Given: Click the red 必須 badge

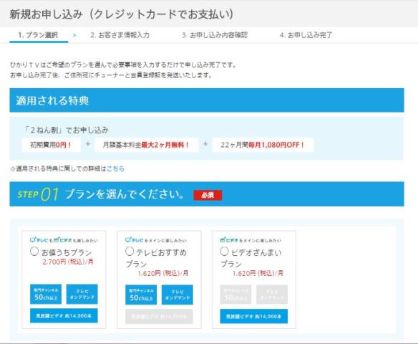Looking at the screenshot, I should (208, 195).
